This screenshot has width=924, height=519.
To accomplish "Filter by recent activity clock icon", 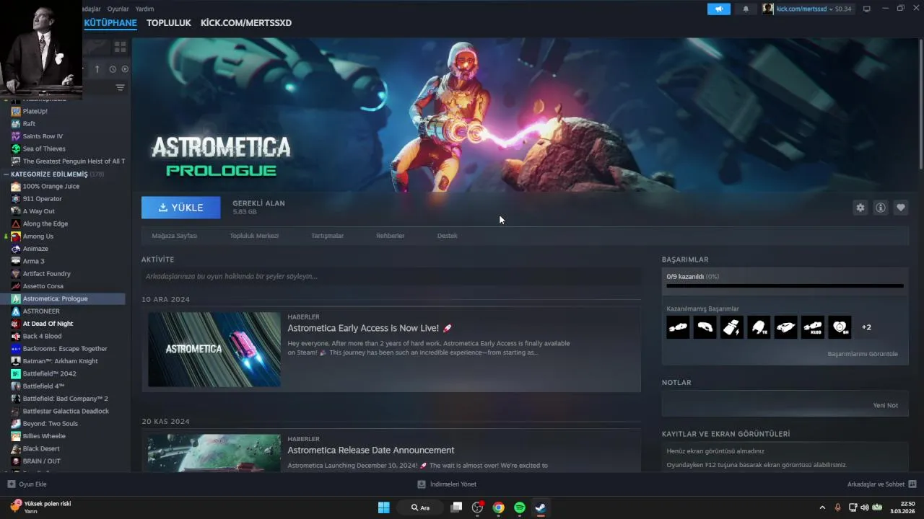I will 113,69.
